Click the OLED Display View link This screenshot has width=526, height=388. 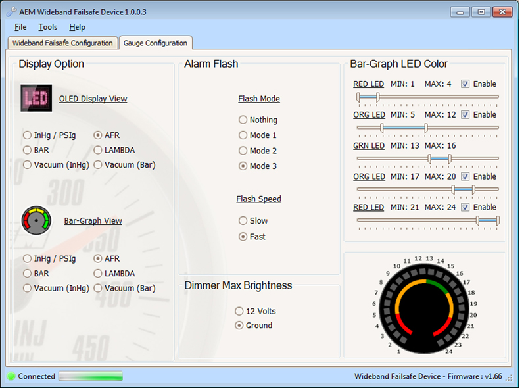(93, 98)
